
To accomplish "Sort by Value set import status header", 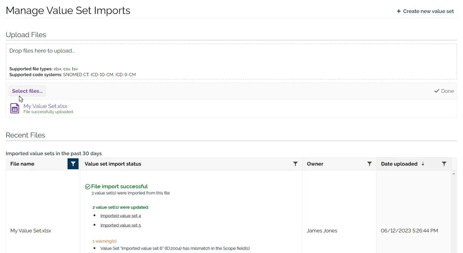I will point(113,164).
